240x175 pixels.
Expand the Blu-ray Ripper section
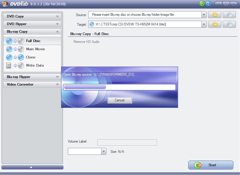[x=32, y=77]
